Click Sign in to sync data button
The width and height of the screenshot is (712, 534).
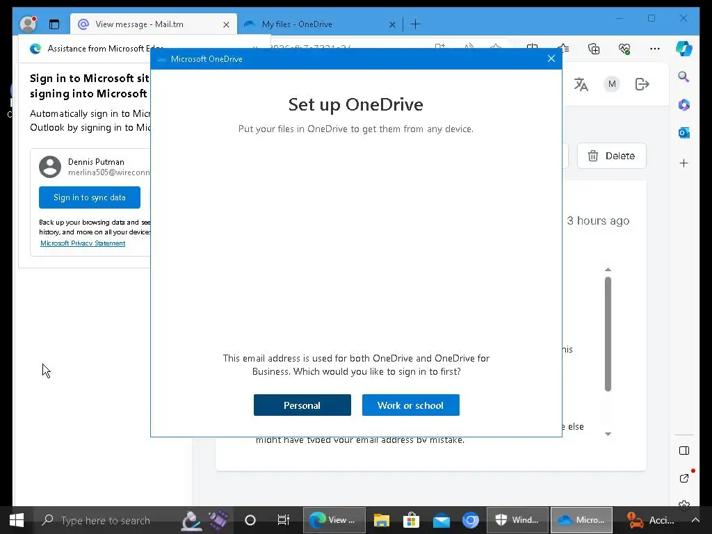[x=90, y=197]
